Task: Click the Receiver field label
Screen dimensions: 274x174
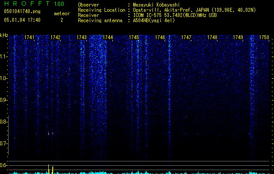Action: click(88, 15)
